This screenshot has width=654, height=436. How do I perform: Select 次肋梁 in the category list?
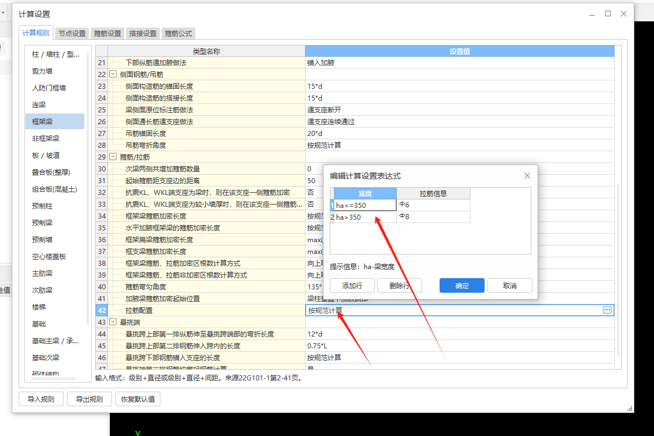55,290
